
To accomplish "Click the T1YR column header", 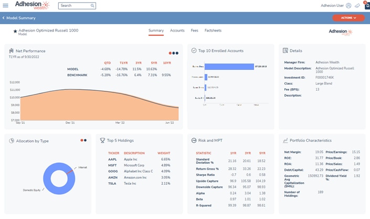I will (124, 63).
